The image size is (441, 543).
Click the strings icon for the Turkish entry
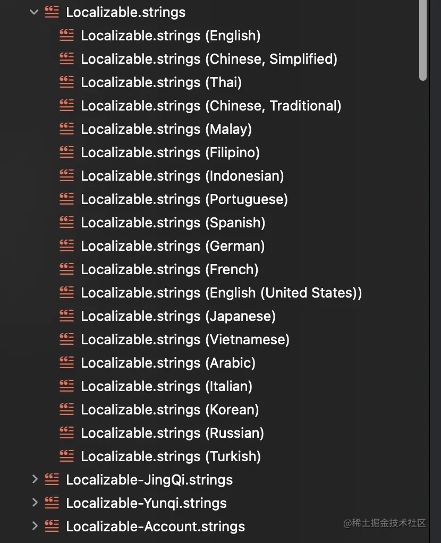[x=66, y=456]
